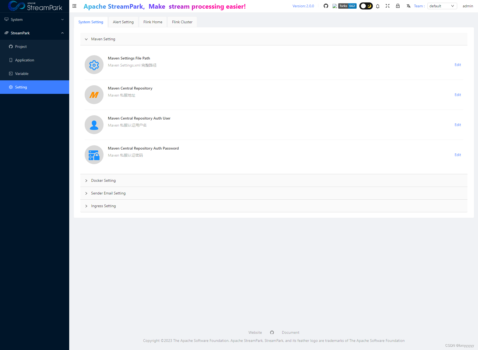
Task: Open the Variable menu item
Action: coord(35,74)
